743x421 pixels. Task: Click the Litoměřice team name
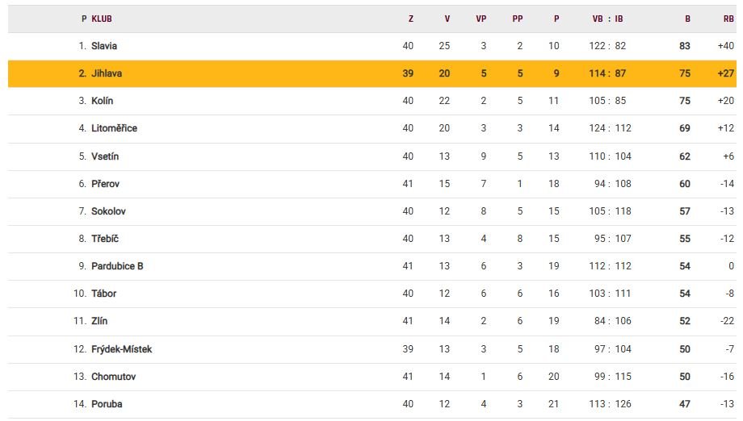click(x=114, y=128)
